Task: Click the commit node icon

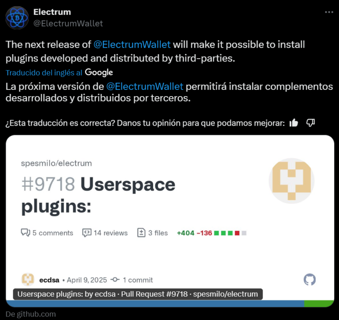Action: coord(115,279)
